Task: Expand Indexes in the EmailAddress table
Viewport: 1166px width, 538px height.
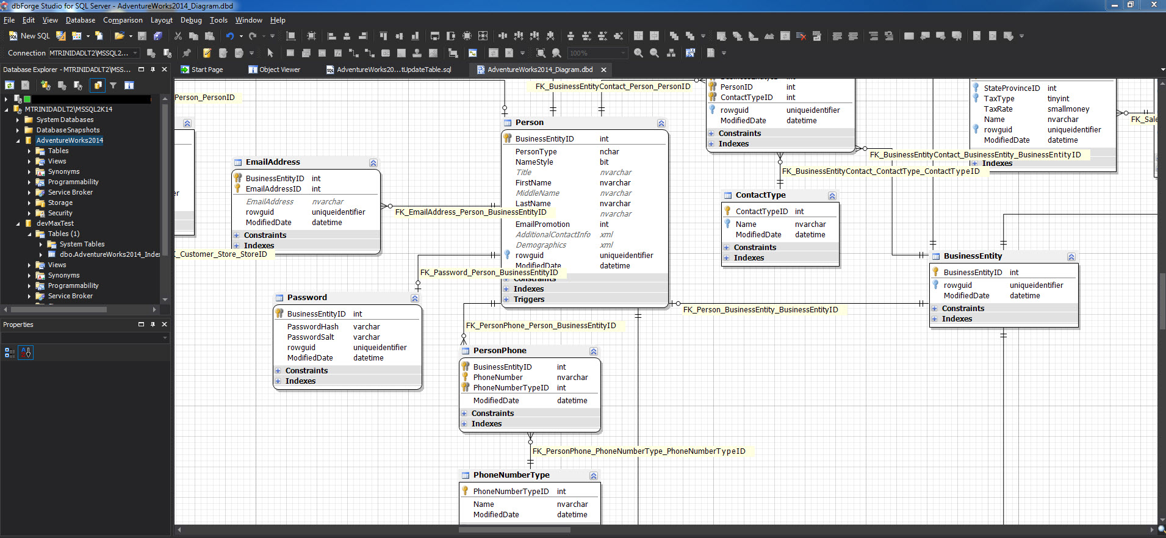Action: [236, 246]
